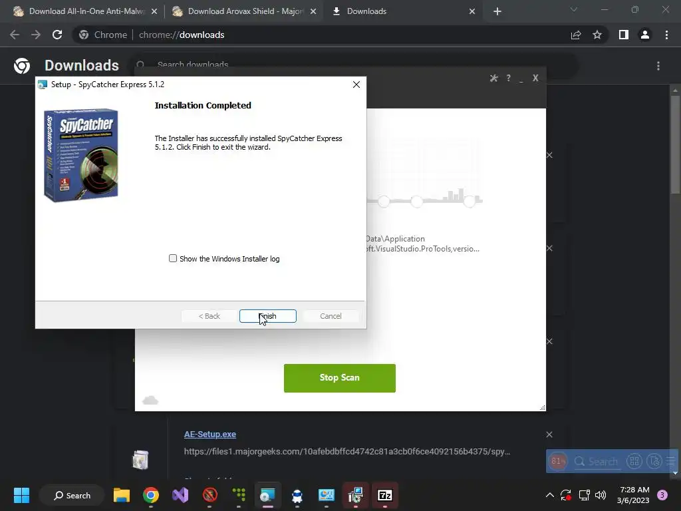681x511 pixels.
Task: Close the scanner window with X icon
Action: [535, 78]
